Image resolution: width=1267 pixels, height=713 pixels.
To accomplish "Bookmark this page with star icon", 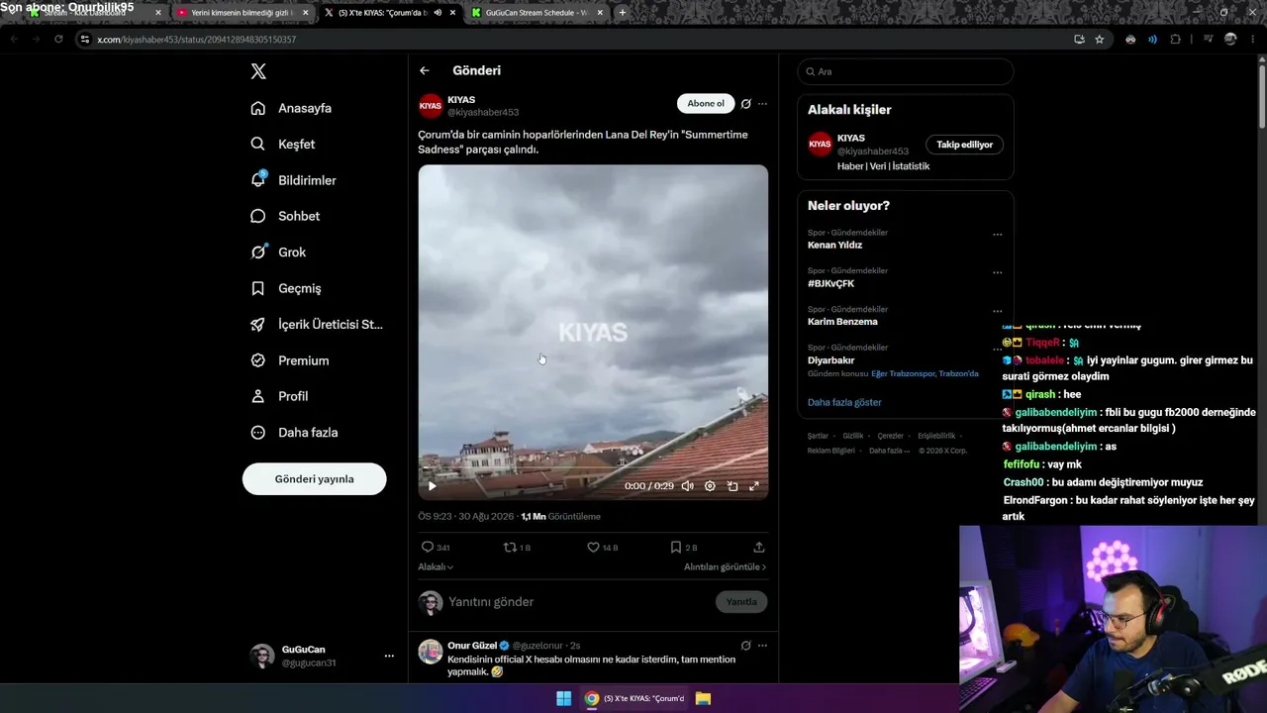I will click(1100, 39).
